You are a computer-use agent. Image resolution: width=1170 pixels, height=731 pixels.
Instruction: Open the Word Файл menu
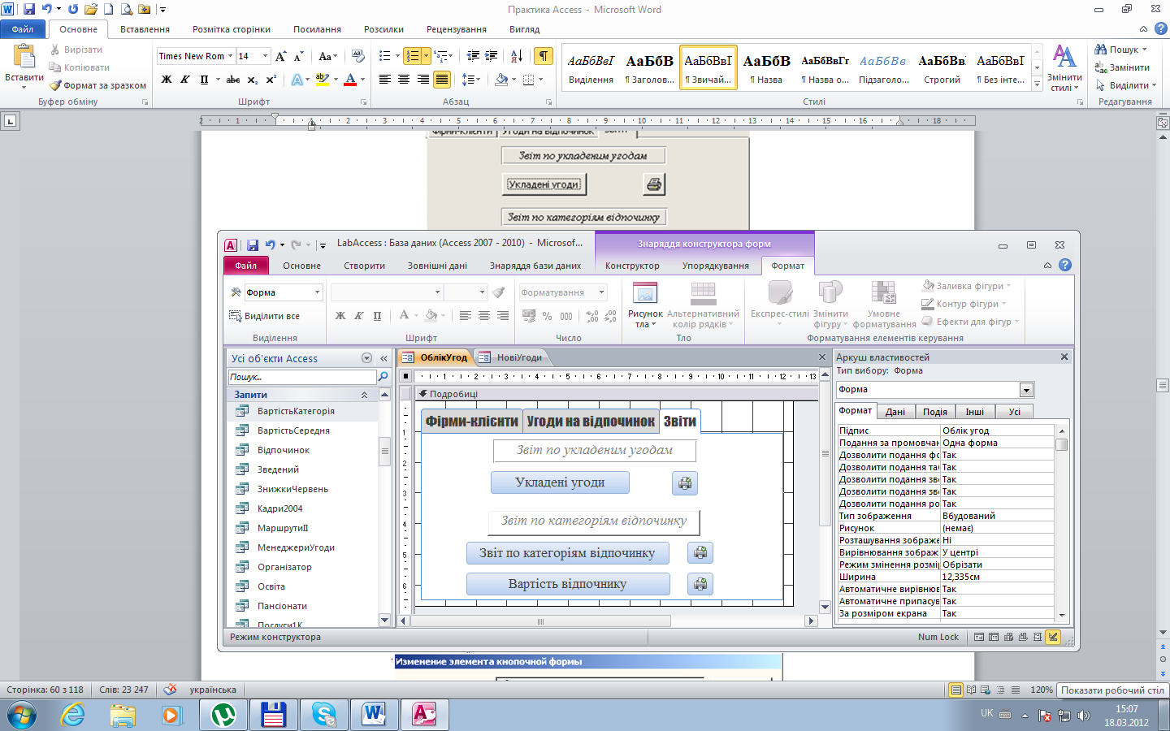click(x=23, y=29)
